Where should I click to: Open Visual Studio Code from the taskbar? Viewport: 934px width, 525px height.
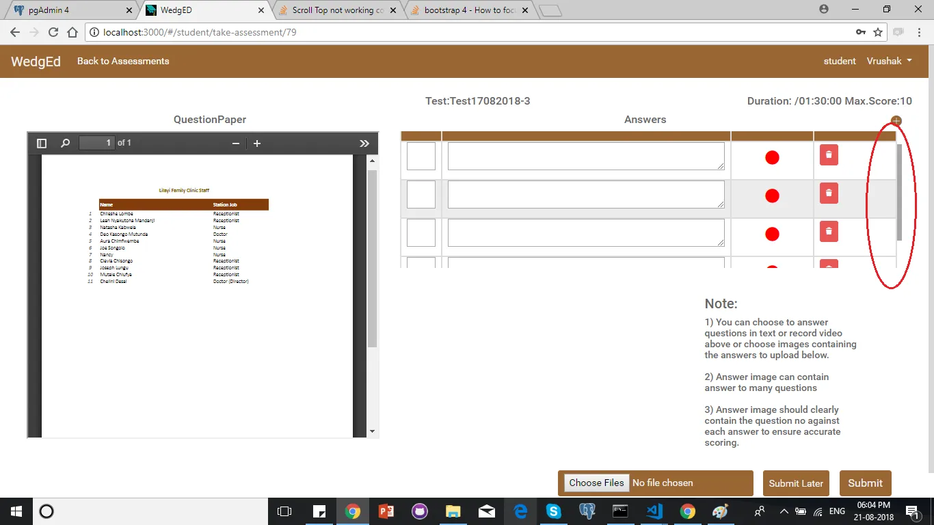(x=654, y=511)
